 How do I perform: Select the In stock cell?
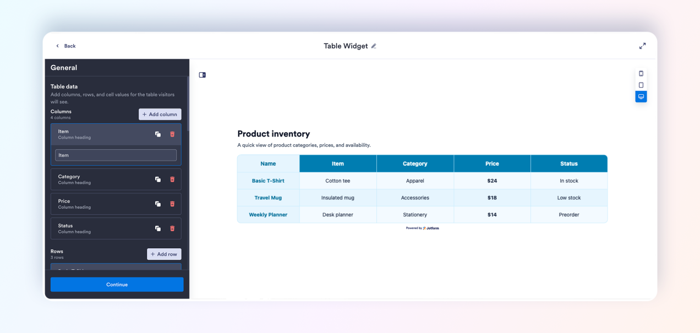[x=569, y=181]
